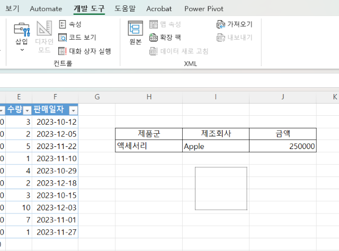Select the 금액 header cell

point(283,134)
